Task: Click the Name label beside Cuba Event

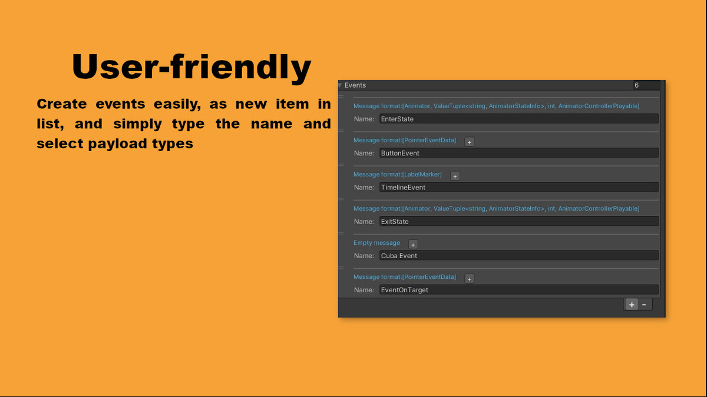Action: point(364,255)
